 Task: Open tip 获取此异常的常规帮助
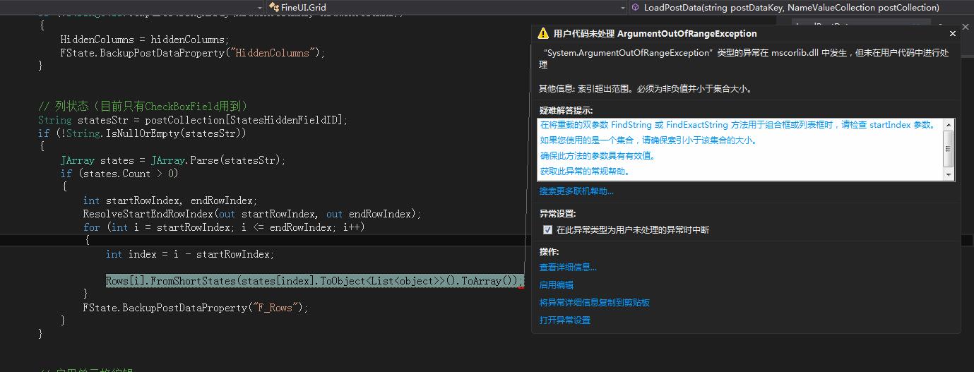click(x=585, y=172)
